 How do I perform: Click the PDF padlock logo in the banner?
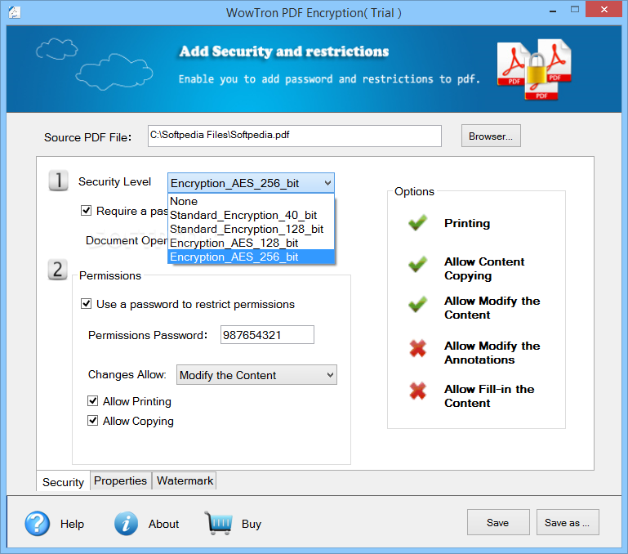click(535, 69)
